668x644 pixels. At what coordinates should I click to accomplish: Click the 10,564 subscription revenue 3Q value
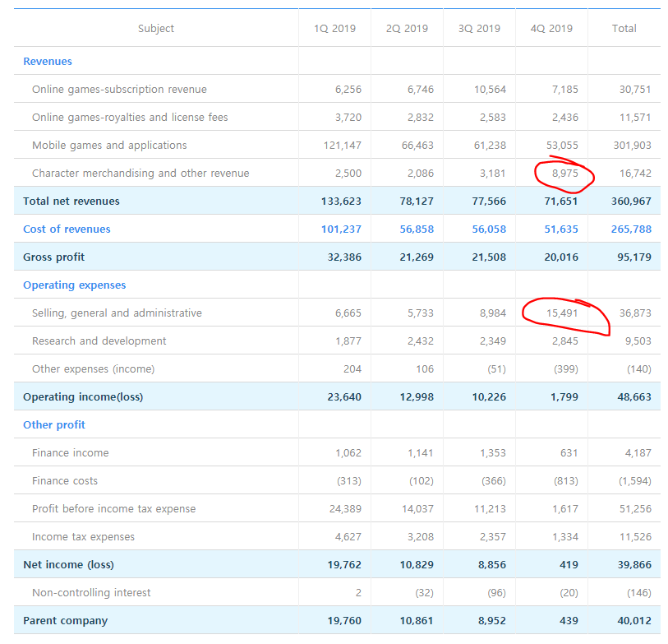point(490,90)
